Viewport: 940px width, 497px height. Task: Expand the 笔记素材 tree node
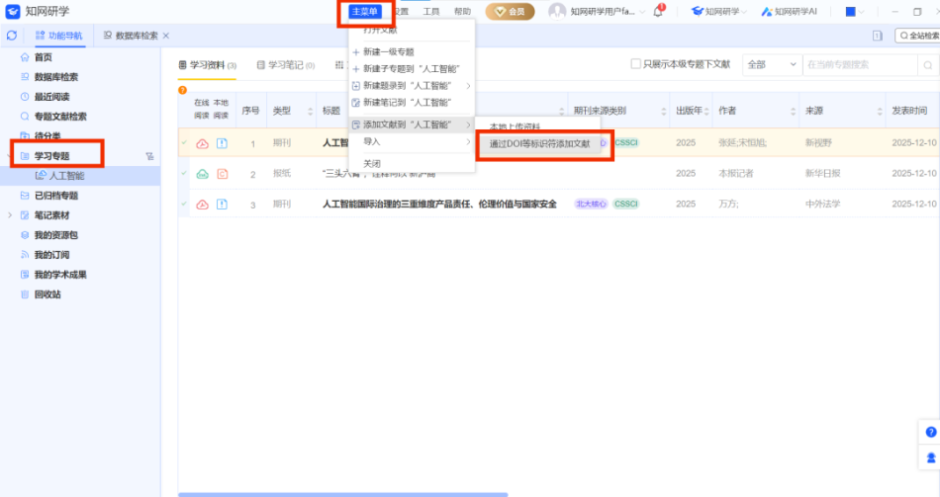click(x=10, y=215)
